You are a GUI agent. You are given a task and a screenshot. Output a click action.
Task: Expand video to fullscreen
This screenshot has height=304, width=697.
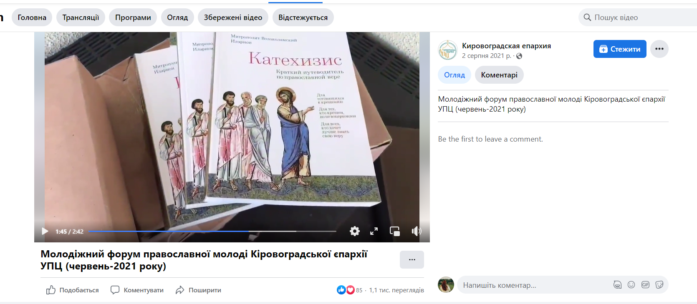(374, 231)
